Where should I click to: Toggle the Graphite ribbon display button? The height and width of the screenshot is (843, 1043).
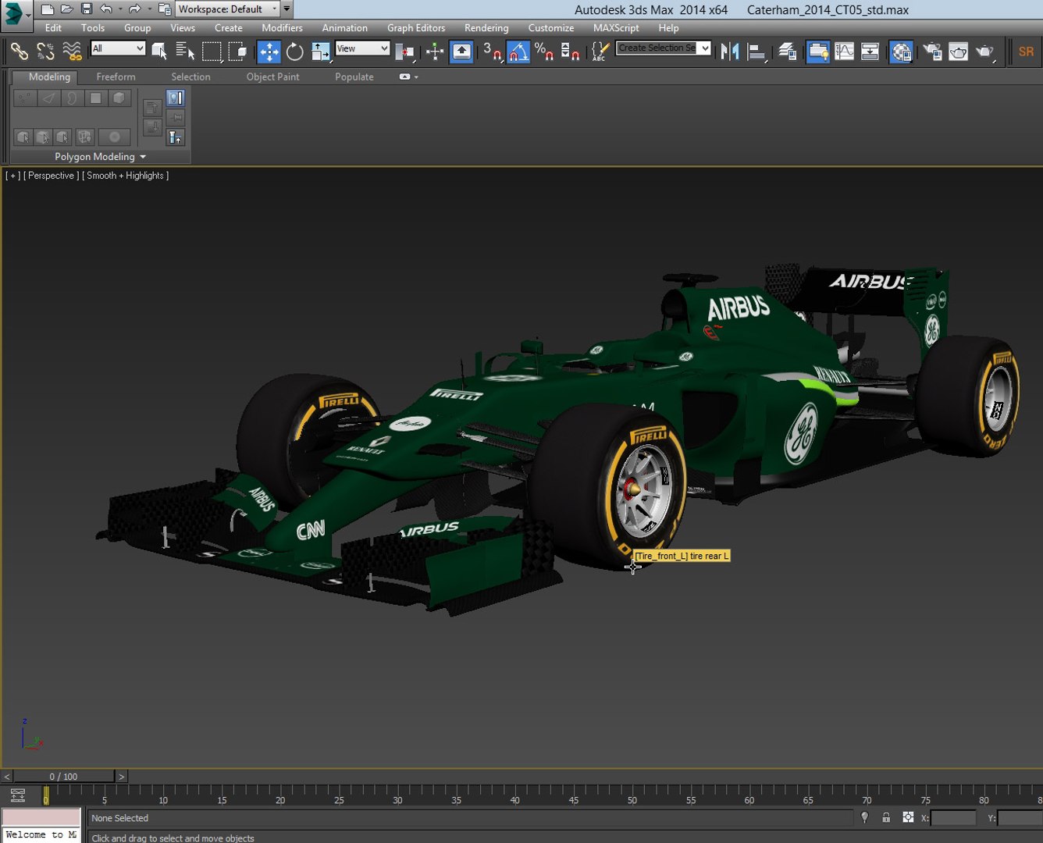pos(817,52)
